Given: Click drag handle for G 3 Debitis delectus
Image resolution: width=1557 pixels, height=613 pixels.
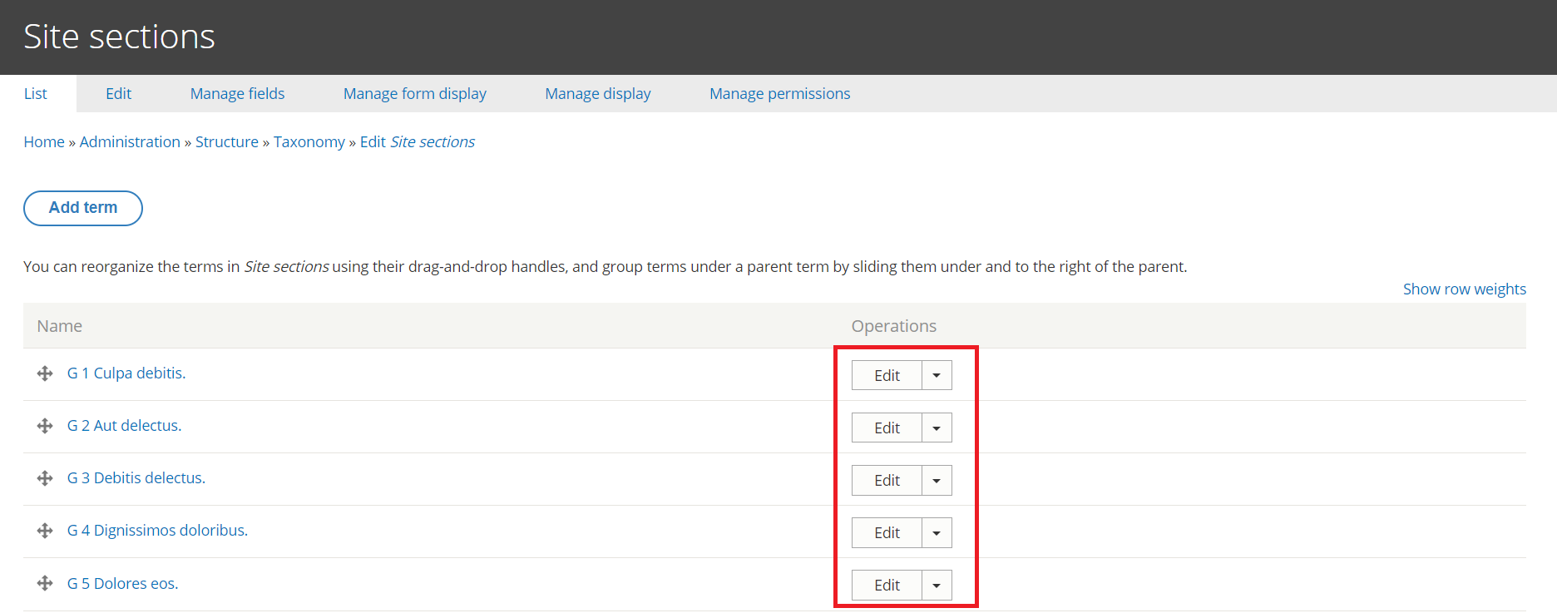Looking at the screenshot, I should click(x=45, y=479).
